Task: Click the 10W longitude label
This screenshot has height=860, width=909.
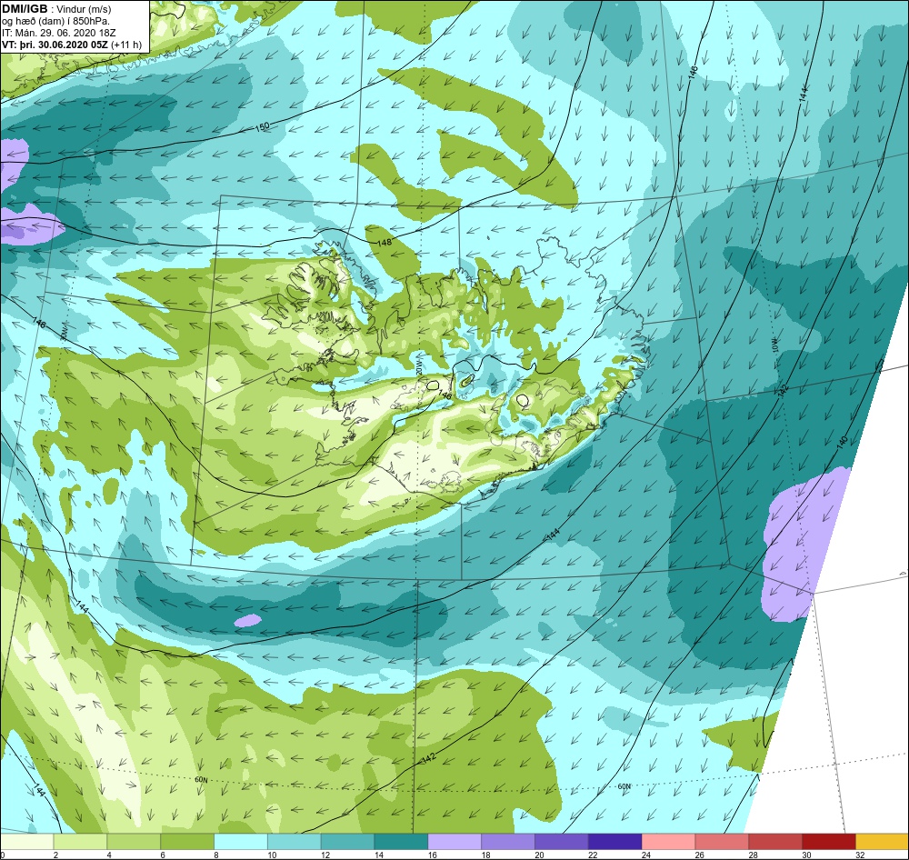Action: (775, 345)
